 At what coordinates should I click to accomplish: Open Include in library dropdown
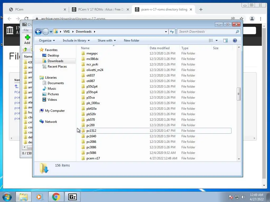point(76,41)
